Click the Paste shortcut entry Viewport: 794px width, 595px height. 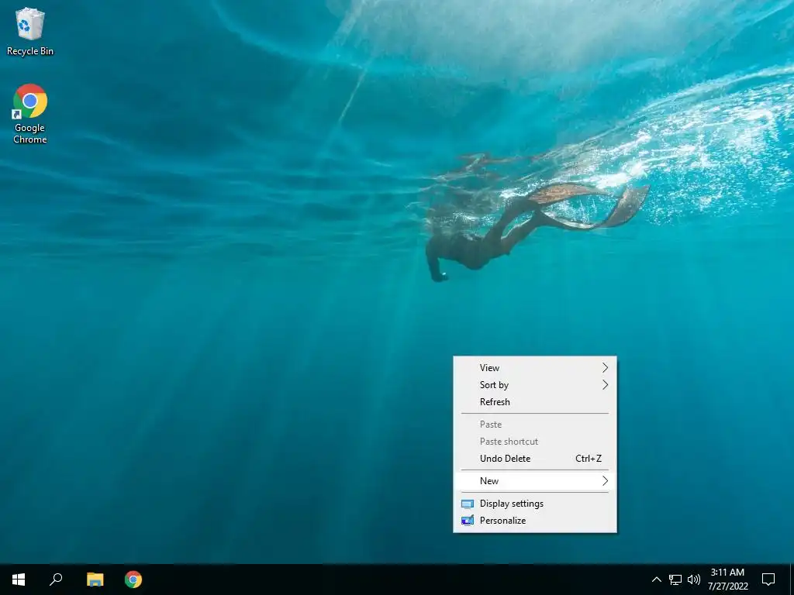pyautogui.click(x=535, y=442)
